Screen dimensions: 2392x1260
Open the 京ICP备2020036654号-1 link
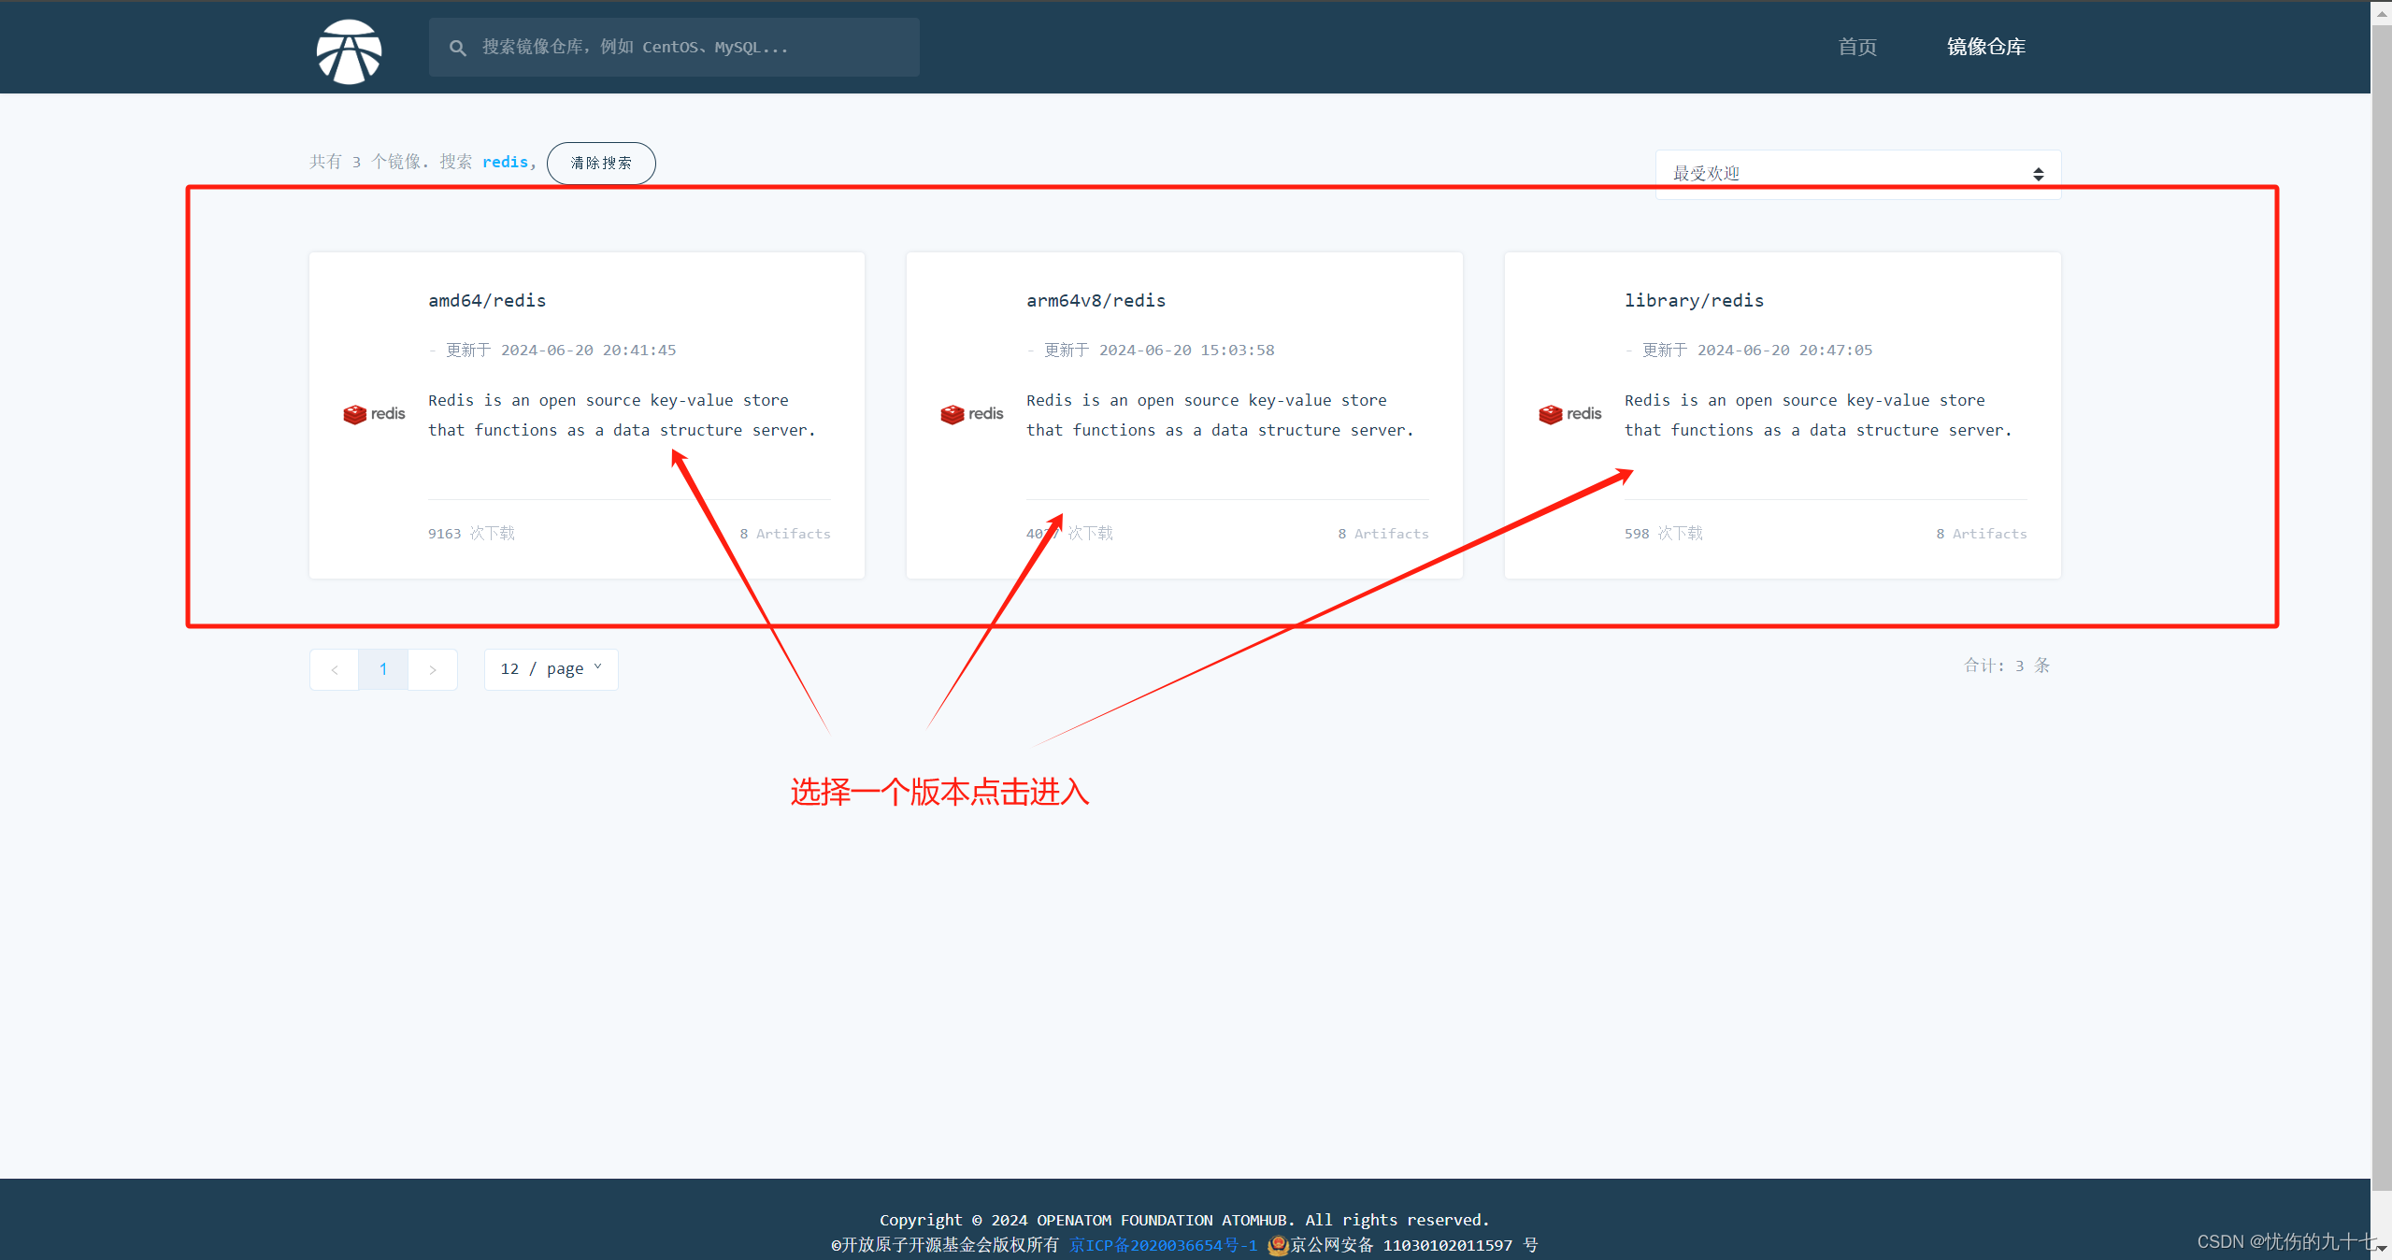coord(1164,1244)
